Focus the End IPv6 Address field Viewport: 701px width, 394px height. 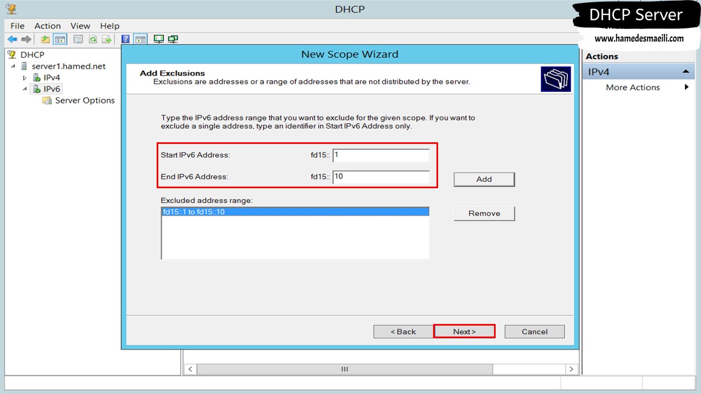[x=381, y=177]
